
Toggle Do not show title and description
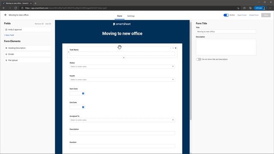pos(199,59)
